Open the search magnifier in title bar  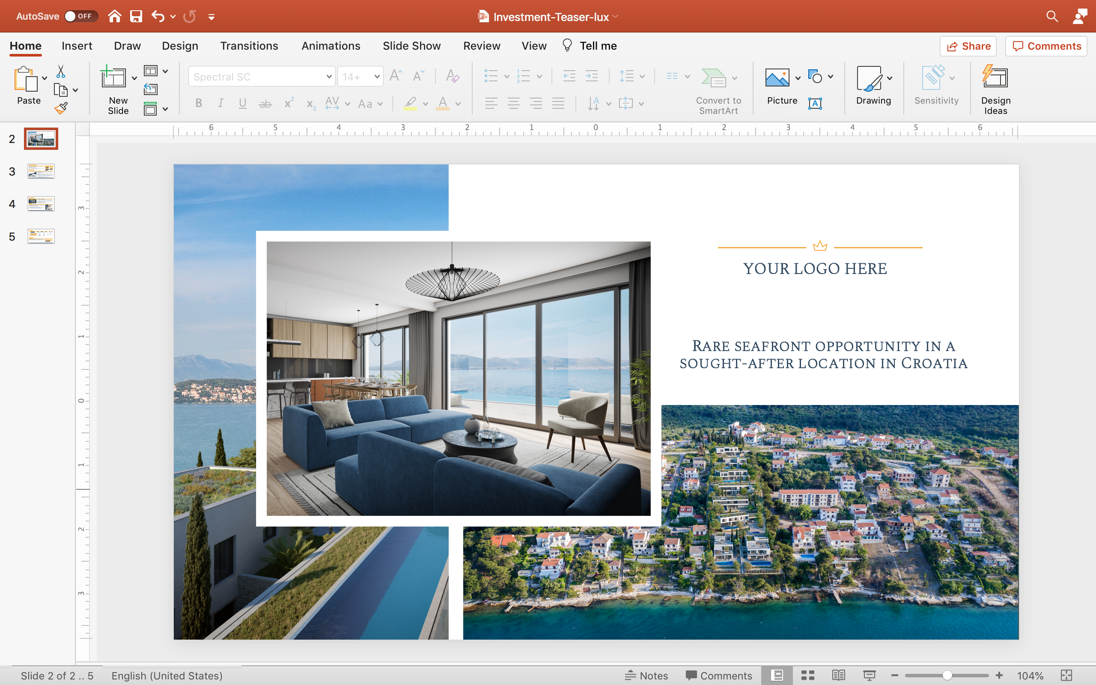1051,17
